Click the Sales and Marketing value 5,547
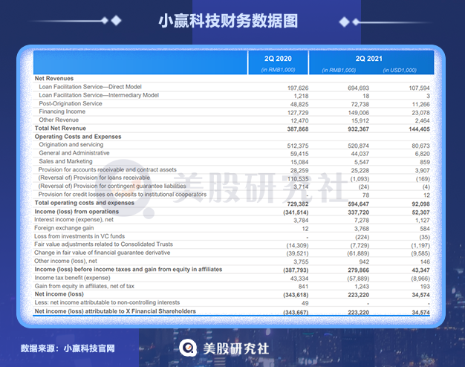 click(362, 162)
